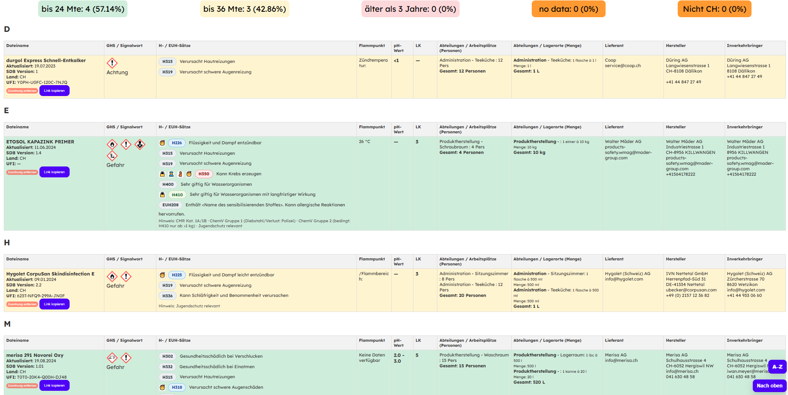Open info@hygolet.com in the Lieferant column

click(624, 279)
